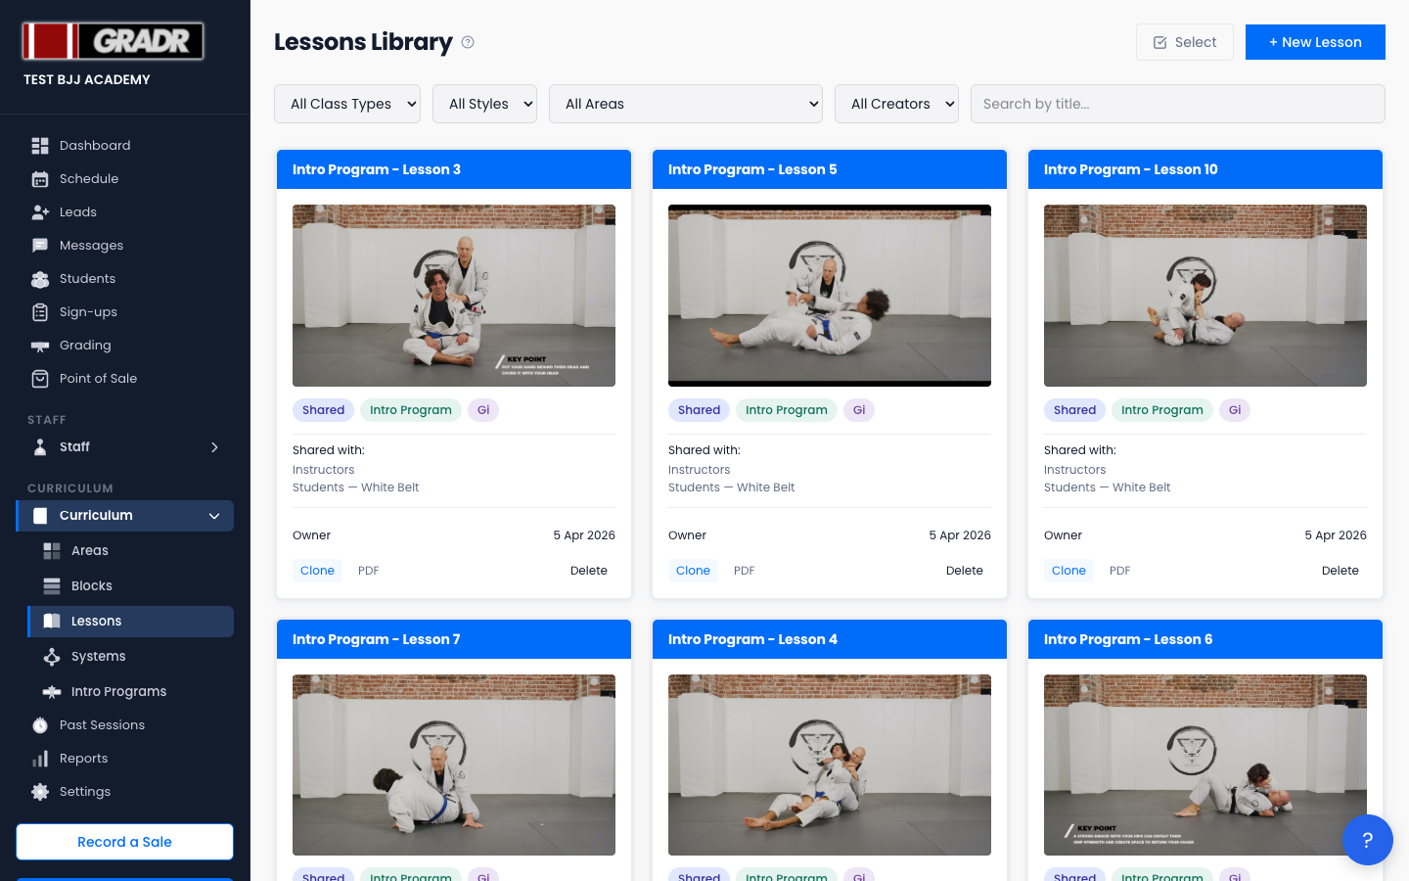The width and height of the screenshot is (1409, 881).
Task: Open the Lesson 6 video thumbnail
Action: coord(1205,765)
